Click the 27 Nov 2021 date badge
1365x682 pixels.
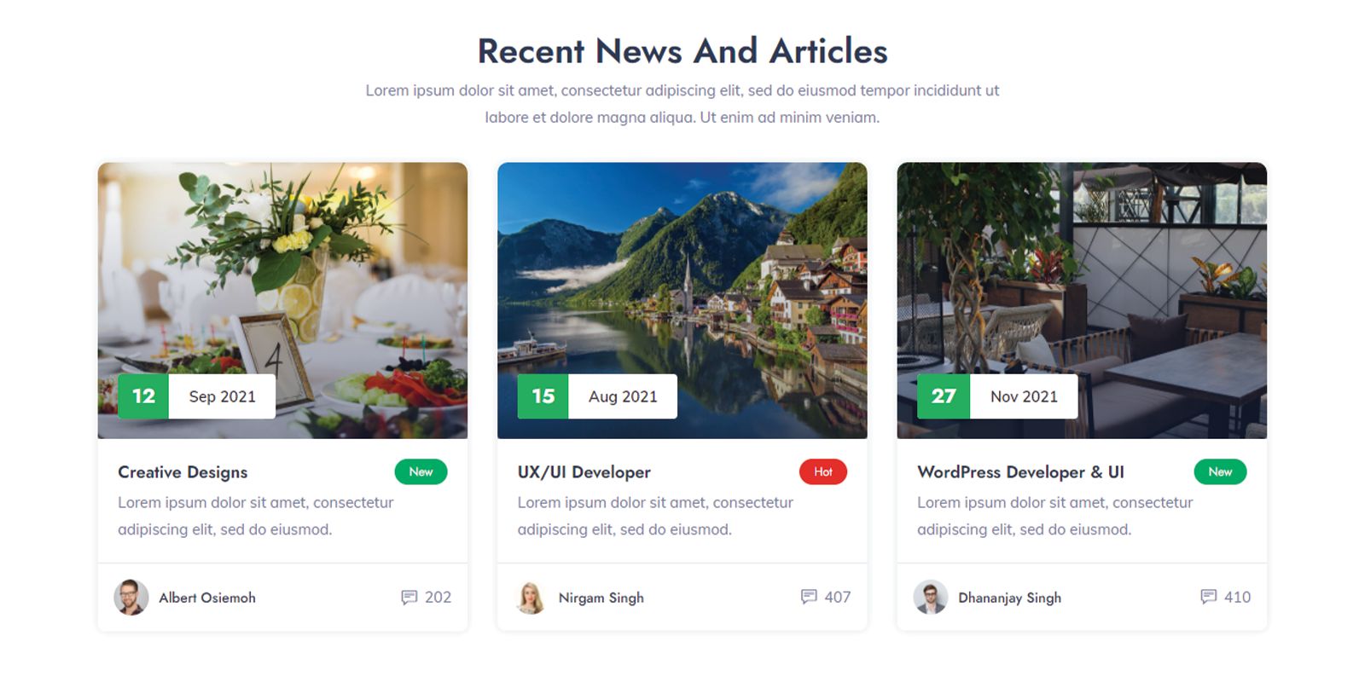[997, 396]
